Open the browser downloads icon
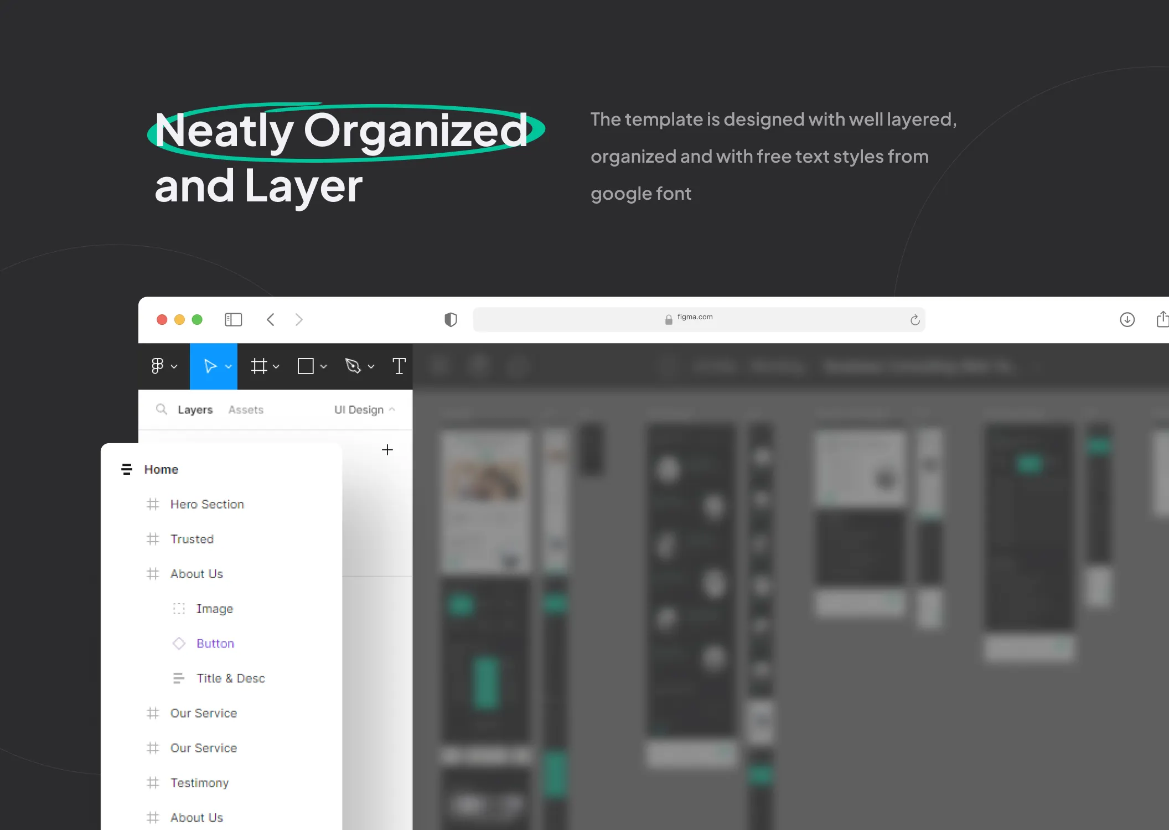 point(1127,319)
